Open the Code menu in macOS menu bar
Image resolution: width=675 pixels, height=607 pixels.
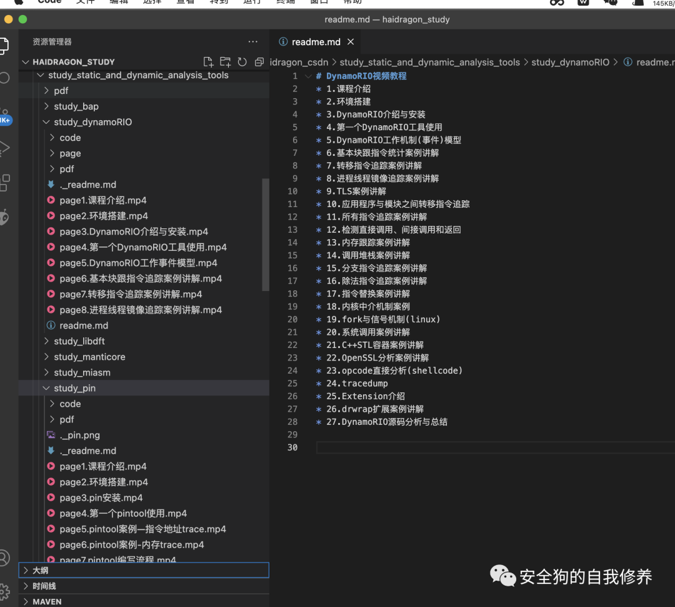tap(49, 2)
